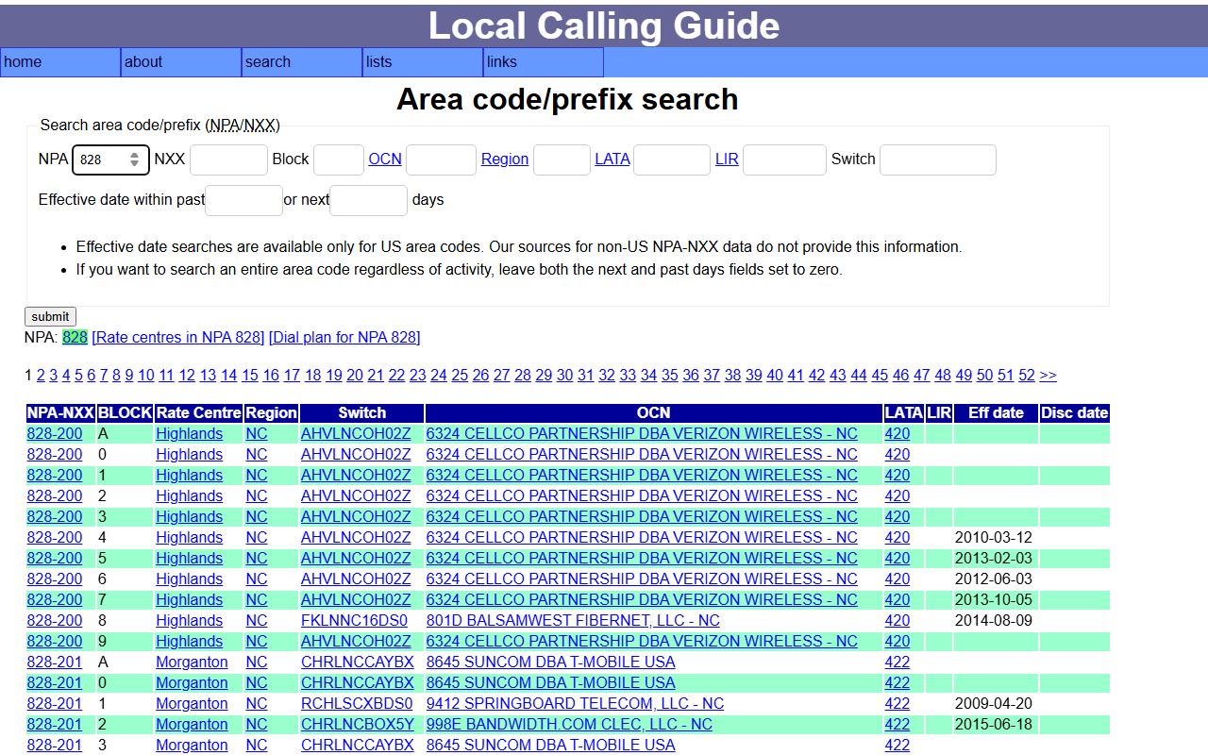
Task: Focus the NXX input field
Action: [x=228, y=159]
